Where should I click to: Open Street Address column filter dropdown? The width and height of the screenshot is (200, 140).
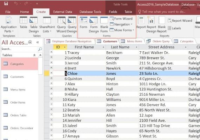click(186, 47)
